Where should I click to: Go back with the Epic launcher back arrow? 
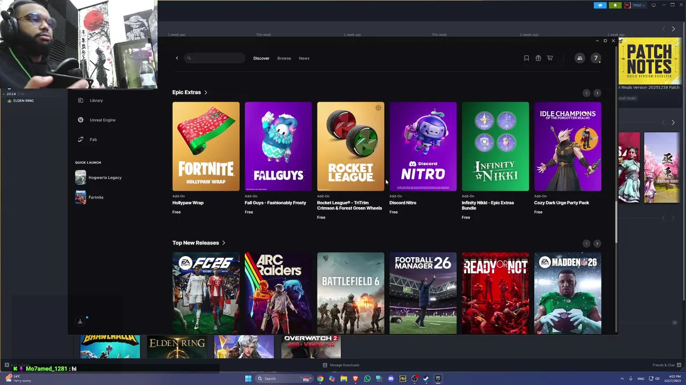[x=177, y=58]
